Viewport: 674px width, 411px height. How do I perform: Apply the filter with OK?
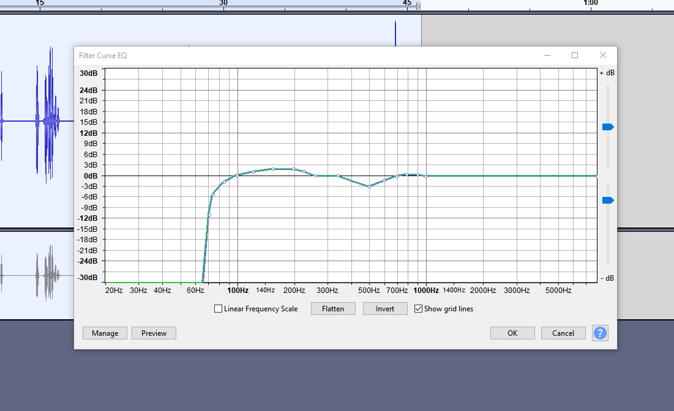(x=512, y=333)
